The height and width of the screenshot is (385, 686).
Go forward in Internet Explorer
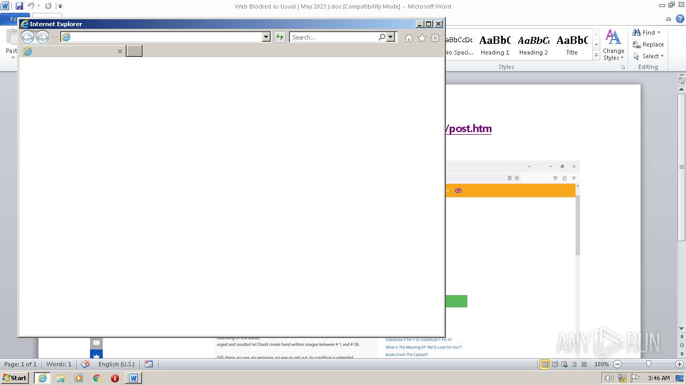pyautogui.click(x=42, y=37)
